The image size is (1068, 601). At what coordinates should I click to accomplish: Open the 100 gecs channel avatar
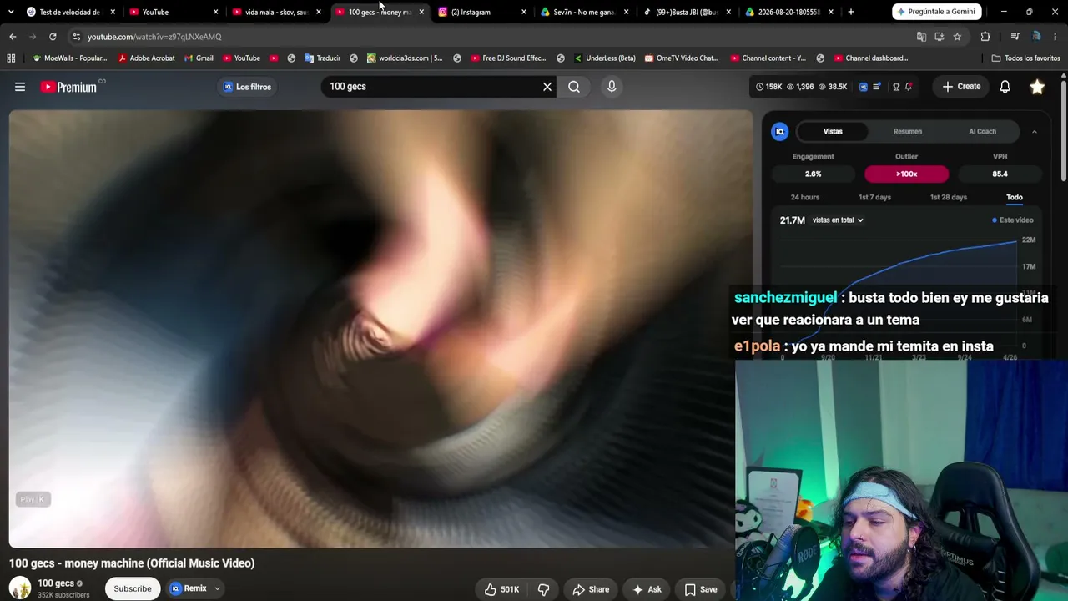pyautogui.click(x=20, y=588)
